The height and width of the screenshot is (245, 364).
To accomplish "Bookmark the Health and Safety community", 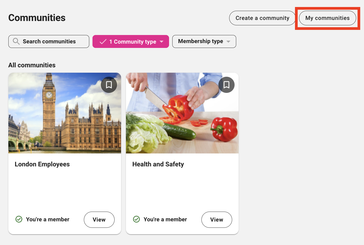I will (226, 85).
